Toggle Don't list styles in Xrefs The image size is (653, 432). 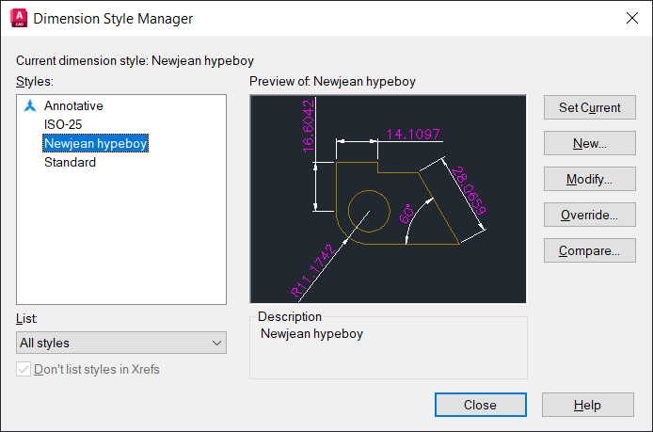point(24,369)
